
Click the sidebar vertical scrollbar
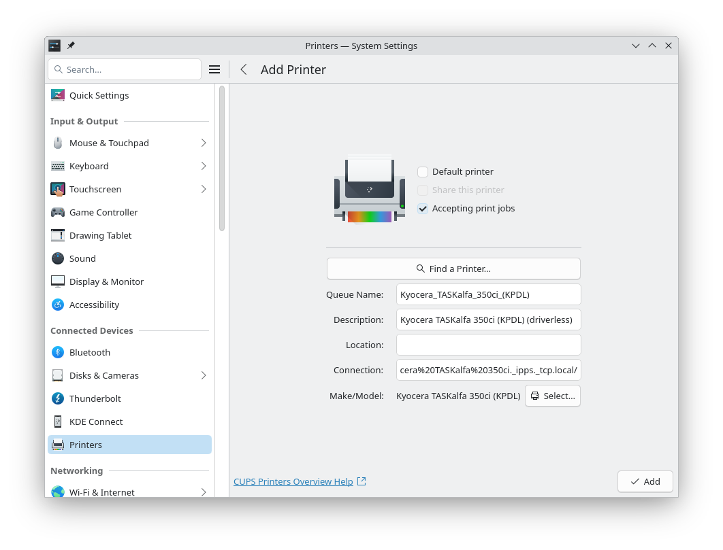222,158
